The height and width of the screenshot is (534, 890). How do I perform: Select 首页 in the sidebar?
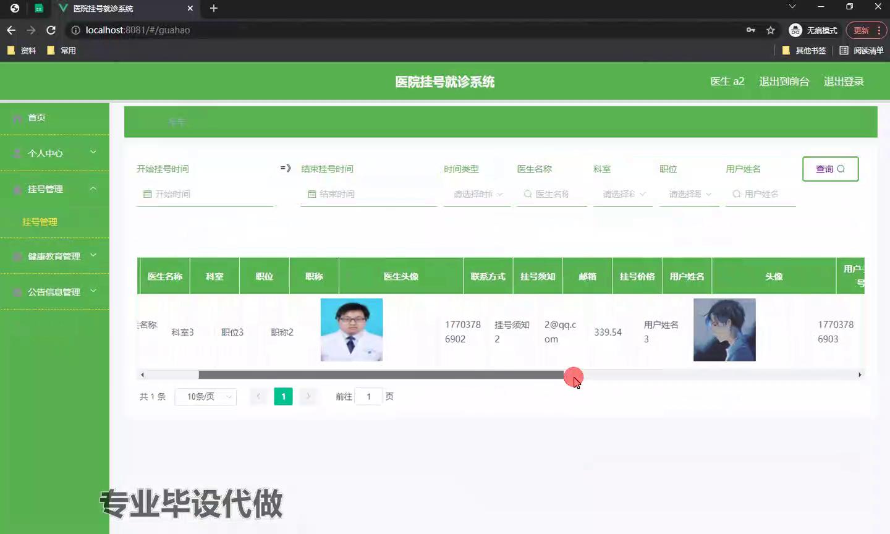[x=36, y=117]
